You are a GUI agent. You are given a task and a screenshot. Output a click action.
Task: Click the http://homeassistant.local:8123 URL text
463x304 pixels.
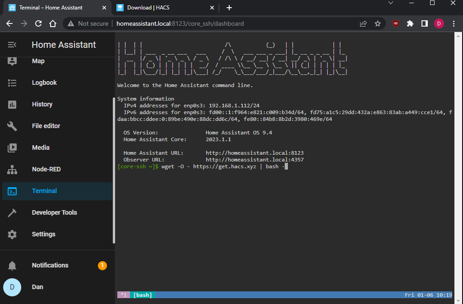coord(255,153)
